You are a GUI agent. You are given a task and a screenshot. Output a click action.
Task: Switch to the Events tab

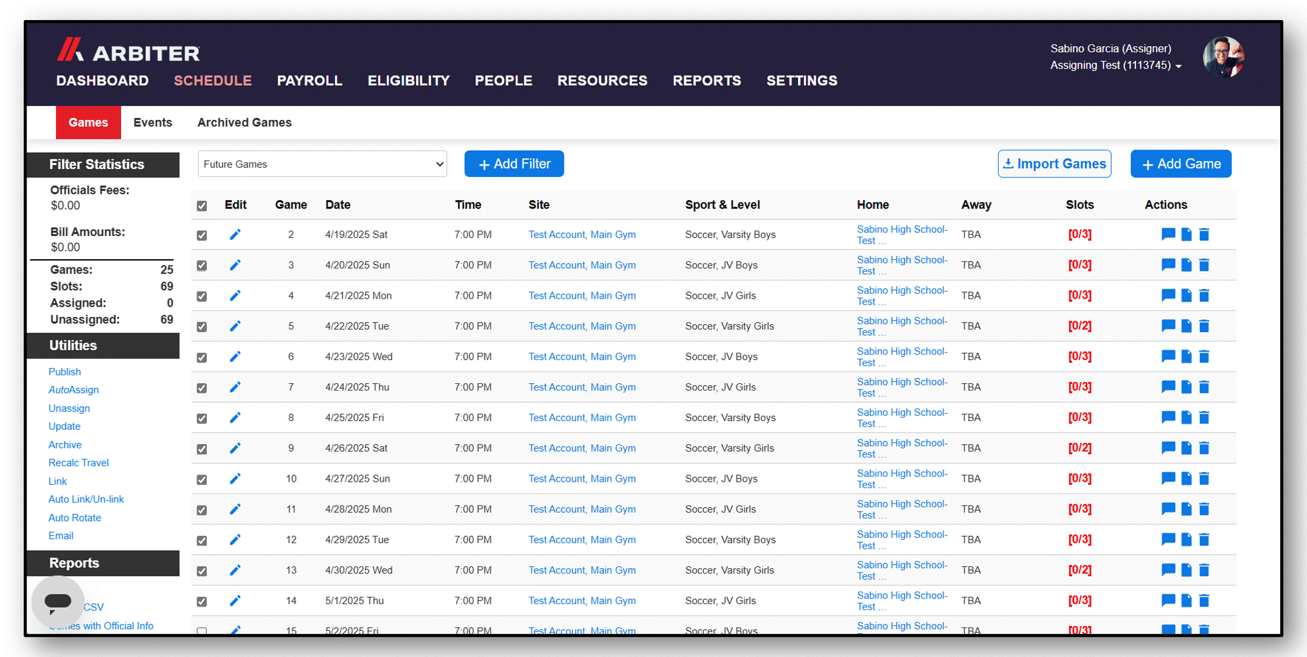153,122
